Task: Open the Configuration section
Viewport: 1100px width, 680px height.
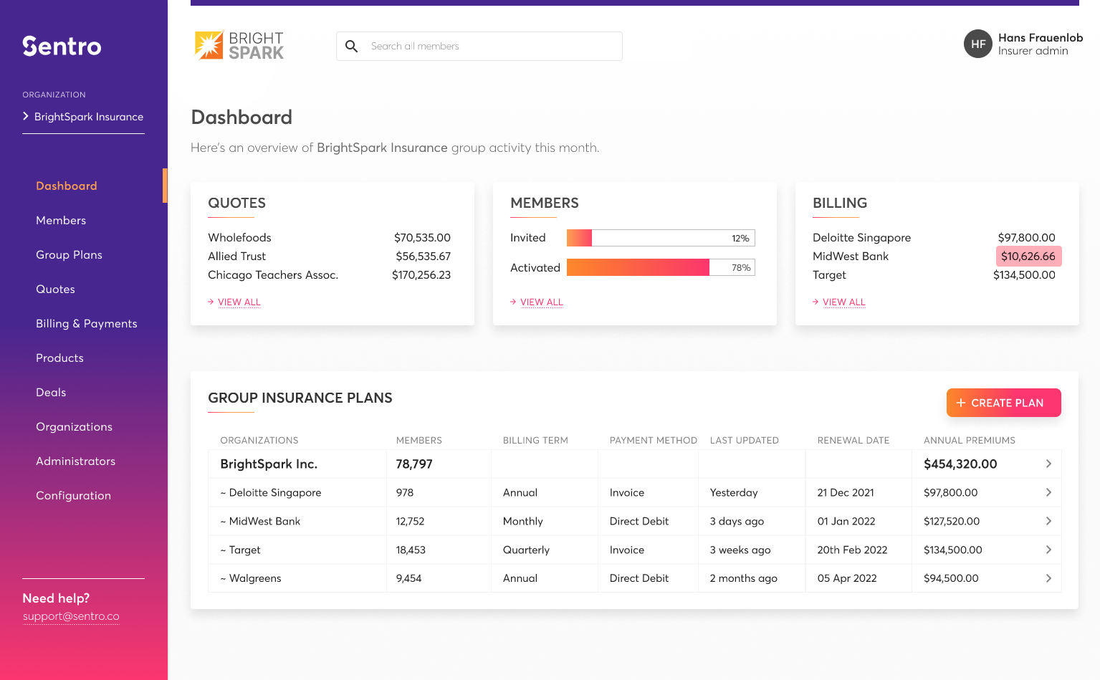Action: [73, 495]
